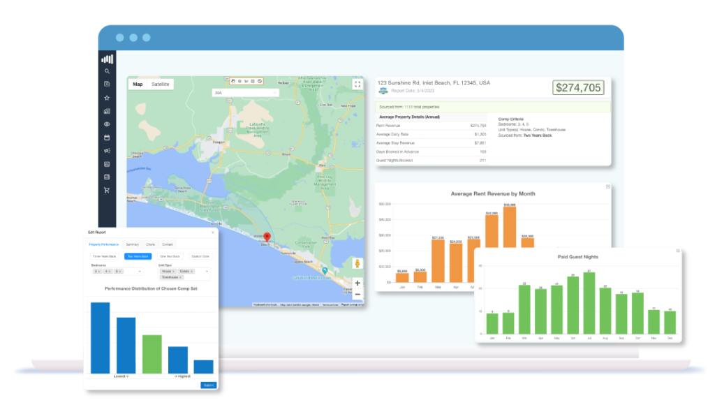Expand the Bedrooms dropdown
Image resolution: width=715 pixels, height=412 pixels.
[x=140, y=271]
